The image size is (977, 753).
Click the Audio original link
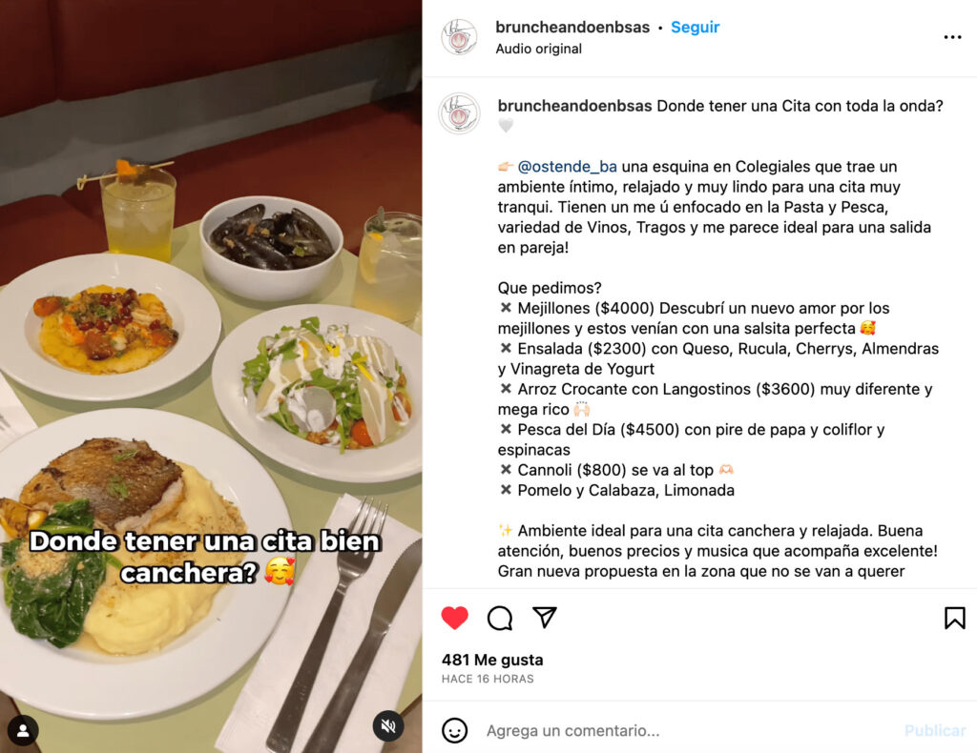538,49
